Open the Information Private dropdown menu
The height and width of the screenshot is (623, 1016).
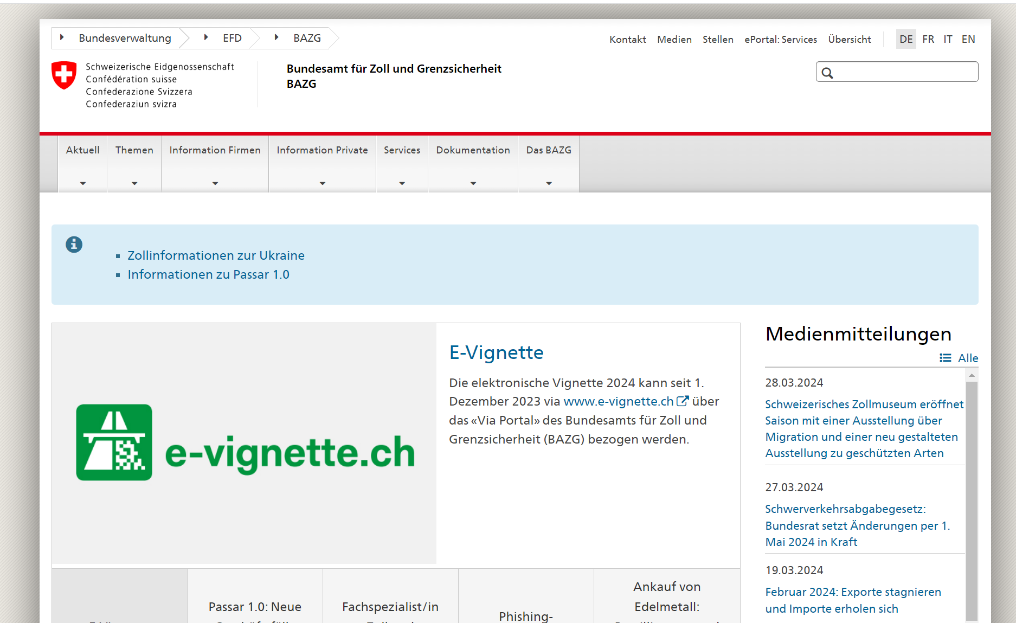(x=323, y=164)
